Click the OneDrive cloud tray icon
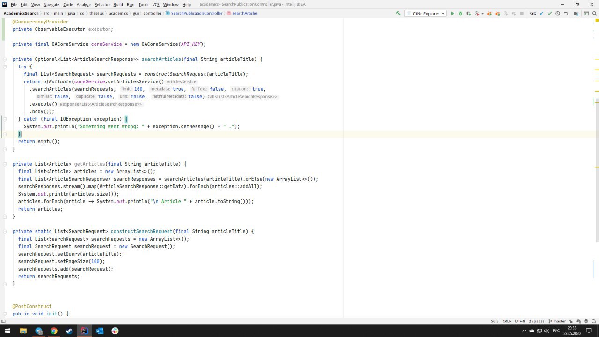The height and width of the screenshot is (337, 599). [532, 331]
